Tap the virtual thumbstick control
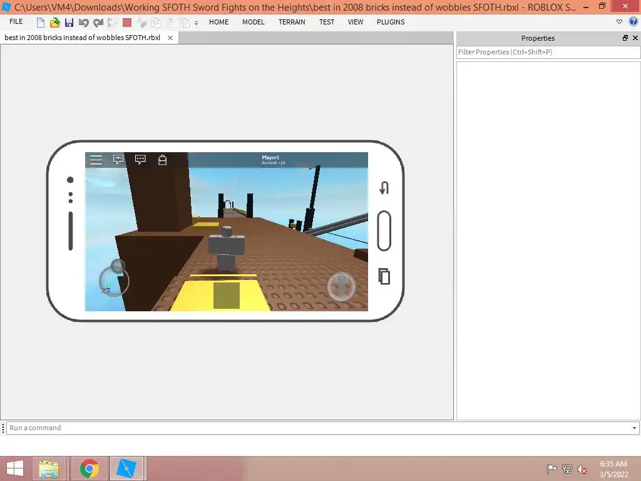This screenshot has height=481, width=641. click(x=114, y=280)
